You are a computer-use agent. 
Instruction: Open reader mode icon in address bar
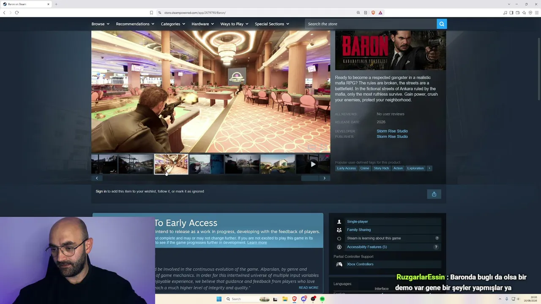[366, 13]
